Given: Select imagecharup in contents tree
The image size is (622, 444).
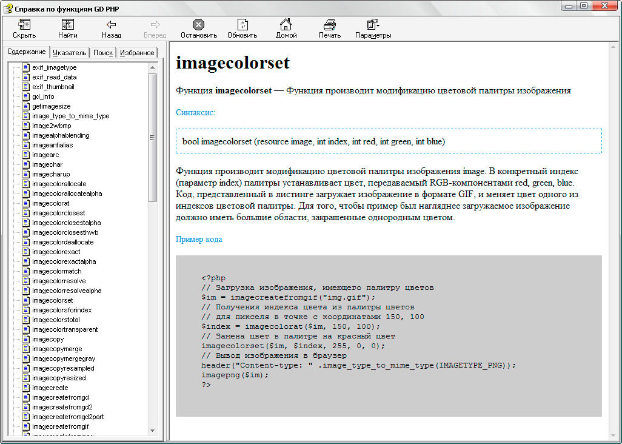Looking at the screenshot, I should pyautogui.click(x=51, y=174).
